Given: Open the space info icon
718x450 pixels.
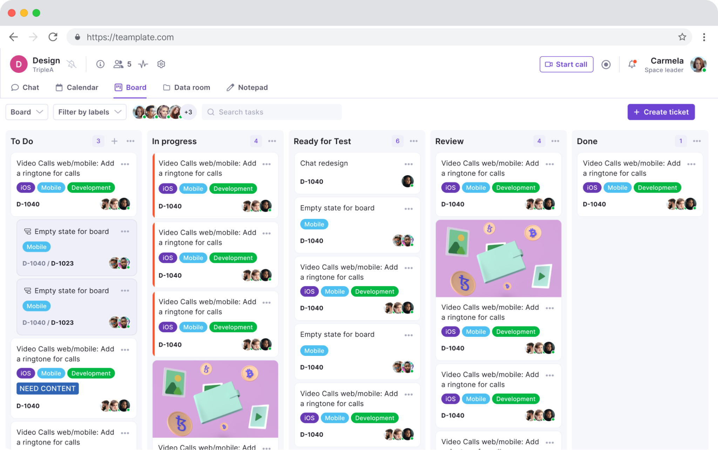Looking at the screenshot, I should pyautogui.click(x=100, y=64).
